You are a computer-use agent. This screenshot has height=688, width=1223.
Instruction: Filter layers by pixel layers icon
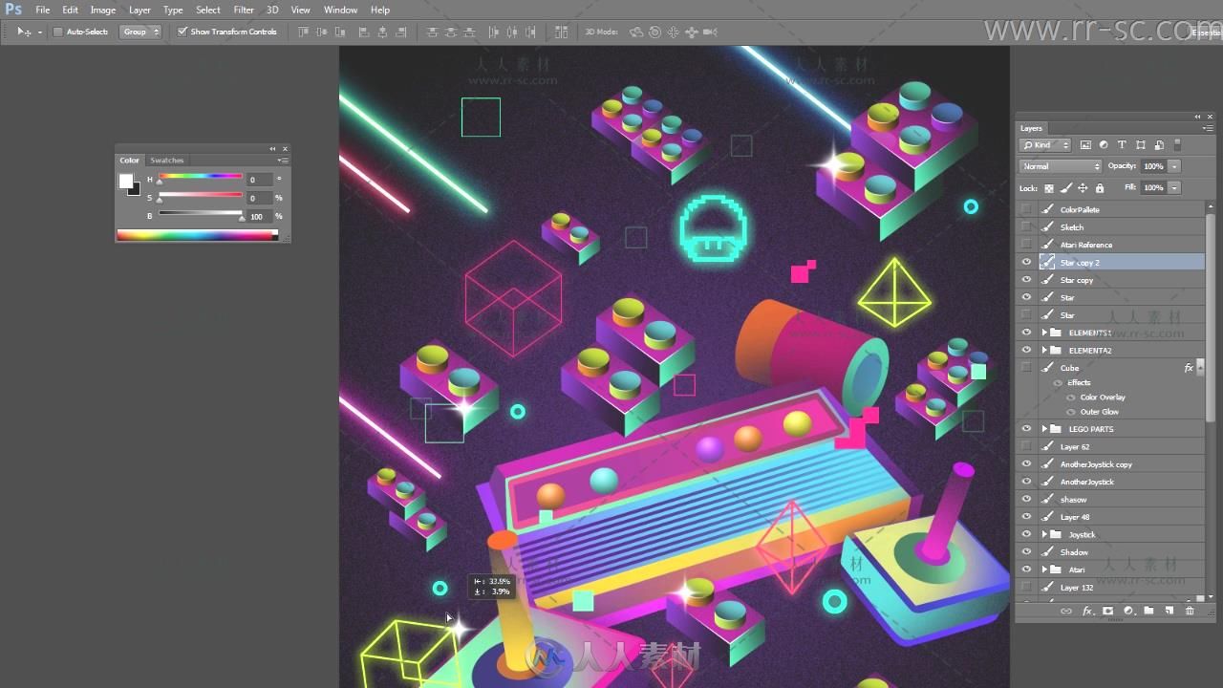tap(1085, 145)
